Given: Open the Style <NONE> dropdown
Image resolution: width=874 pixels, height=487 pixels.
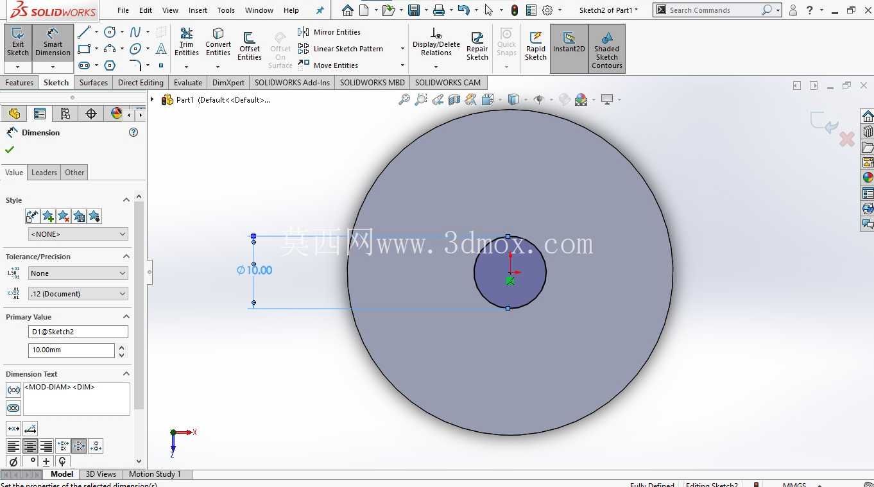Looking at the screenshot, I should pos(78,234).
